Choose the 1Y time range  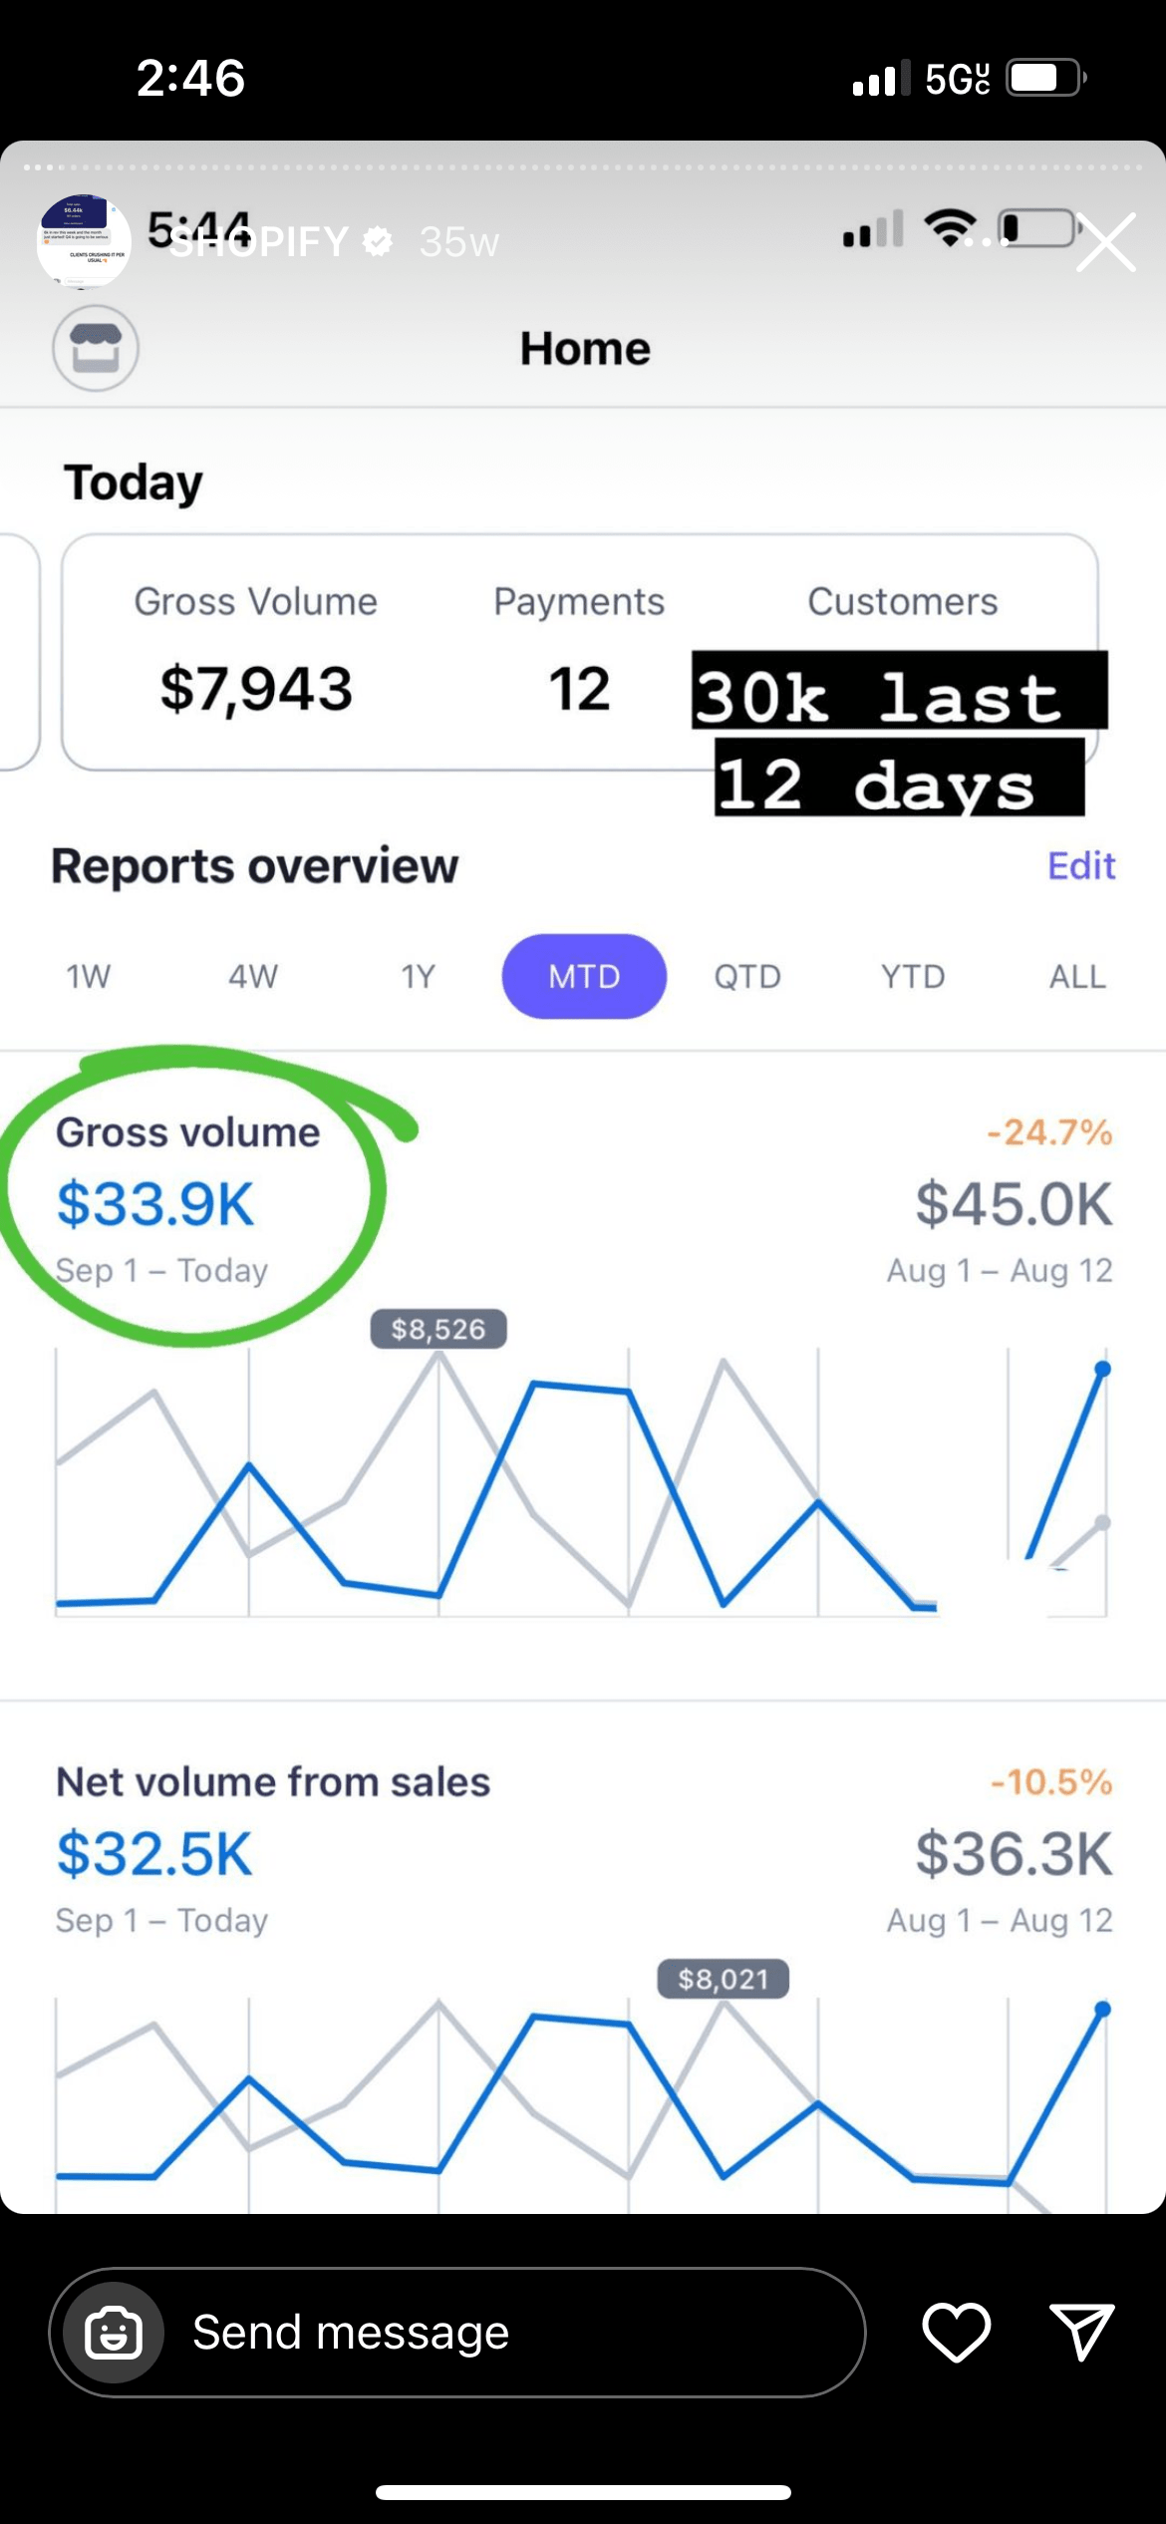click(419, 977)
